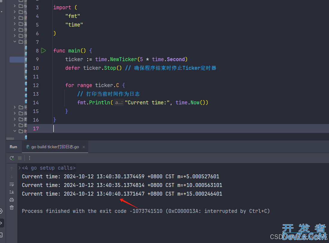Open the Run toolbar three-dot menu
The image size is (329, 243).
pyautogui.click(x=30, y=158)
